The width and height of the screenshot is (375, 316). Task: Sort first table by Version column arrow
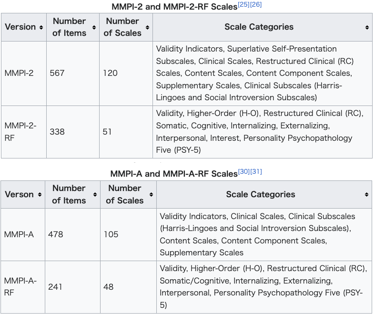pyautogui.click(x=41, y=27)
